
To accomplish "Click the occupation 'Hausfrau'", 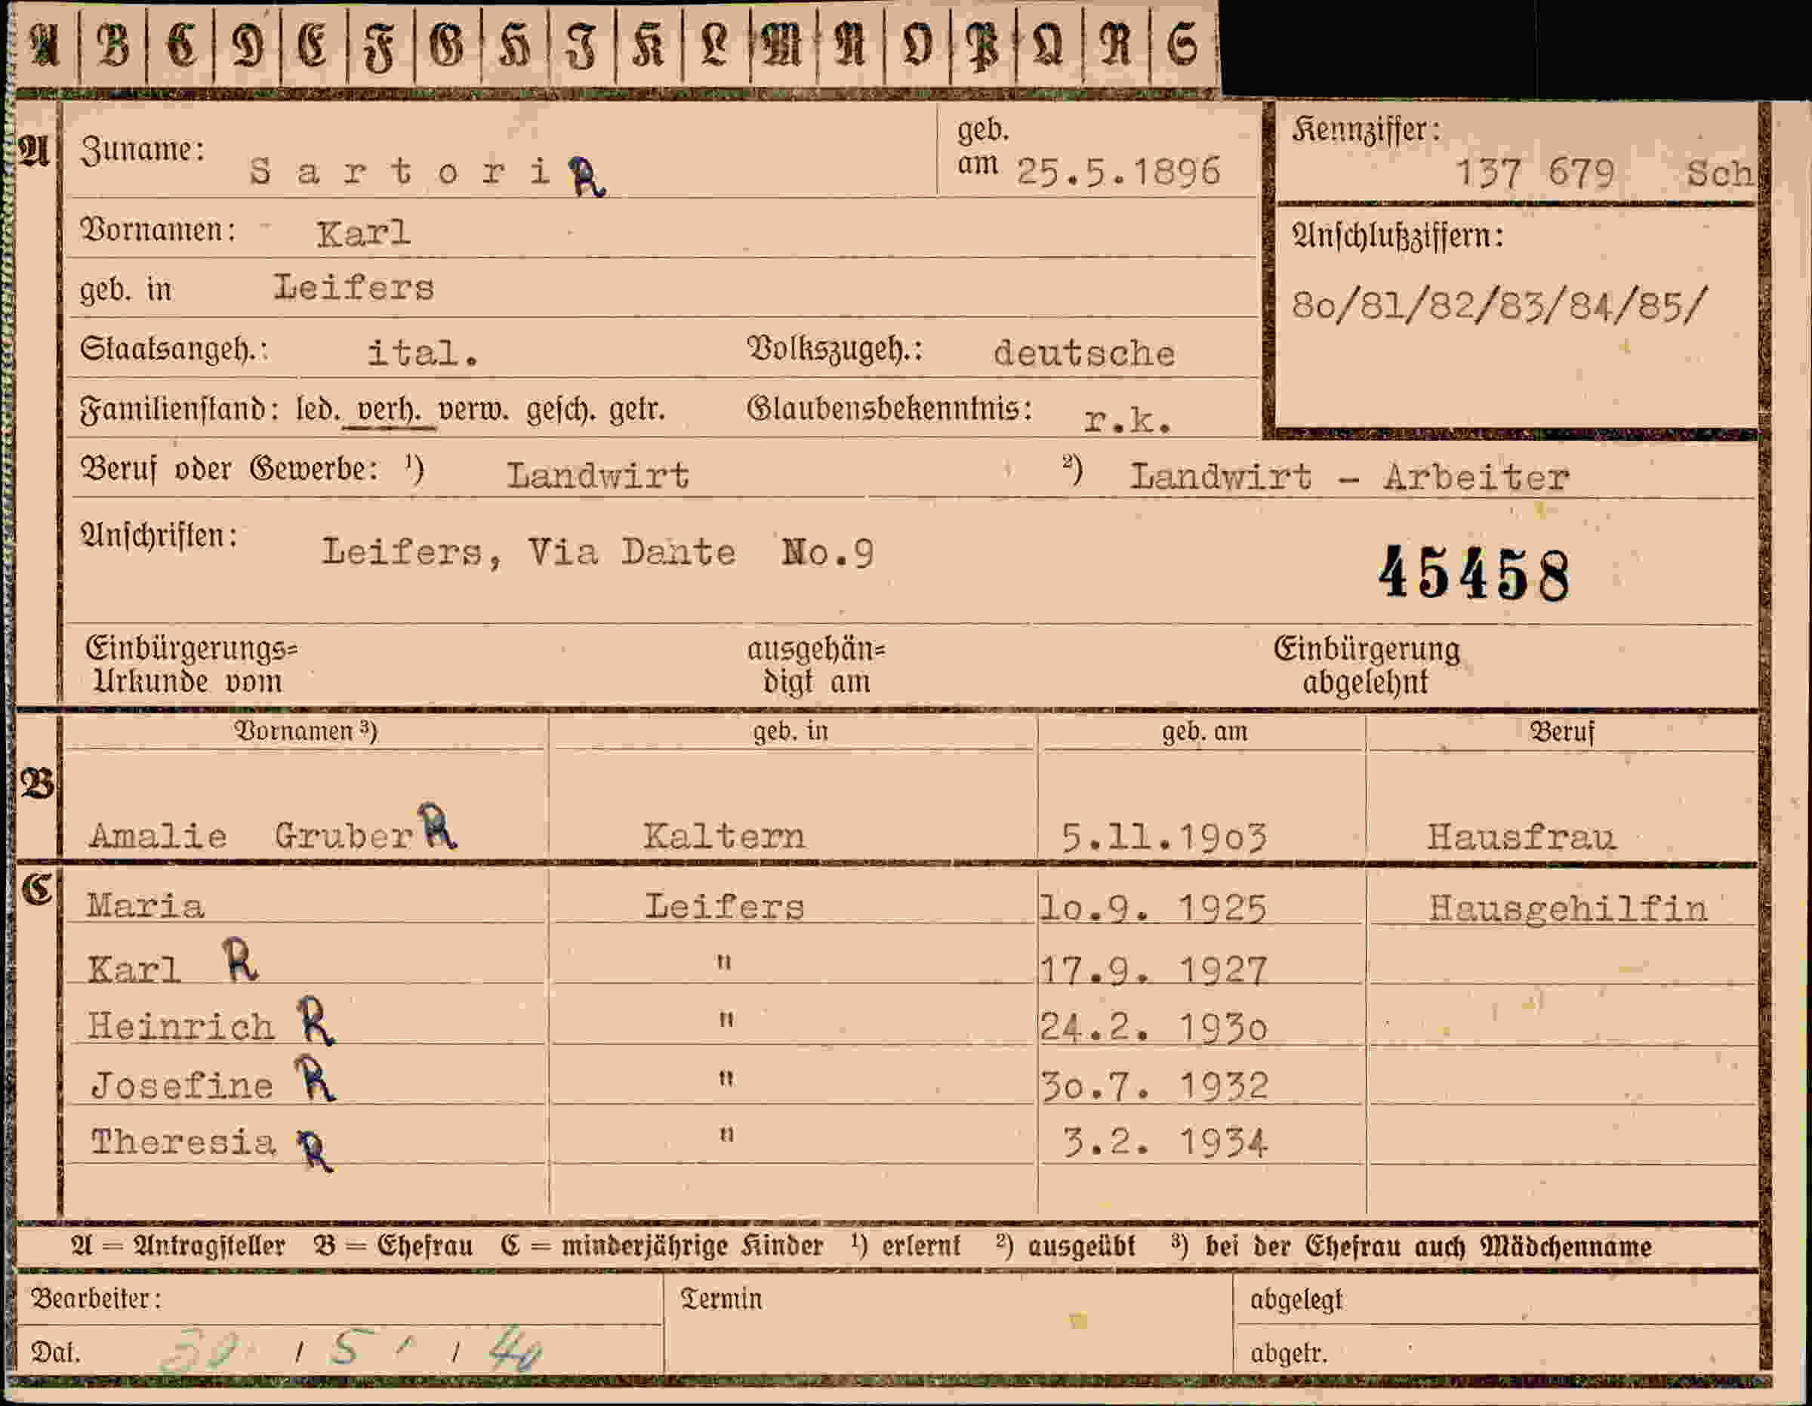I will pyautogui.click(x=1521, y=837).
